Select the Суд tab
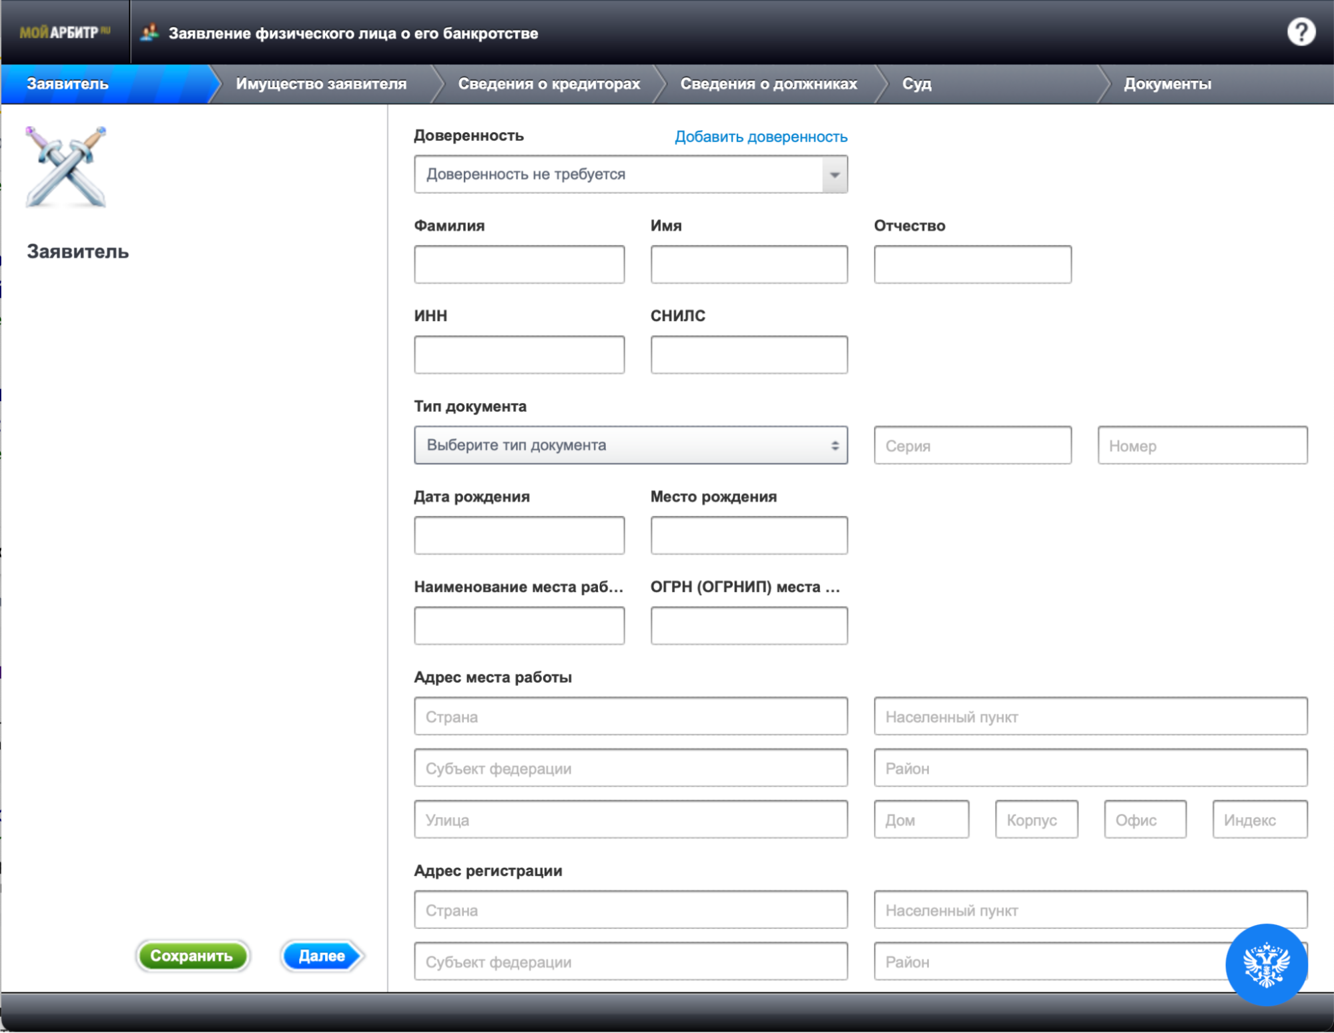1334x1033 pixels. click(916, 84)
